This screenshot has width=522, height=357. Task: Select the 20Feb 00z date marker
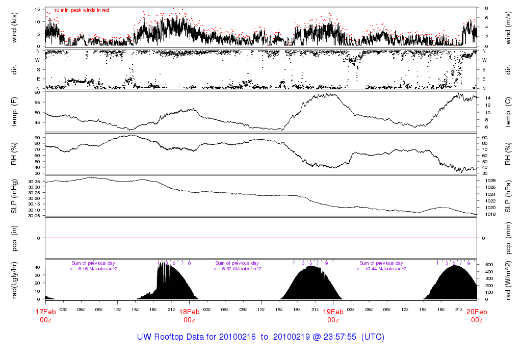(477, 315)
